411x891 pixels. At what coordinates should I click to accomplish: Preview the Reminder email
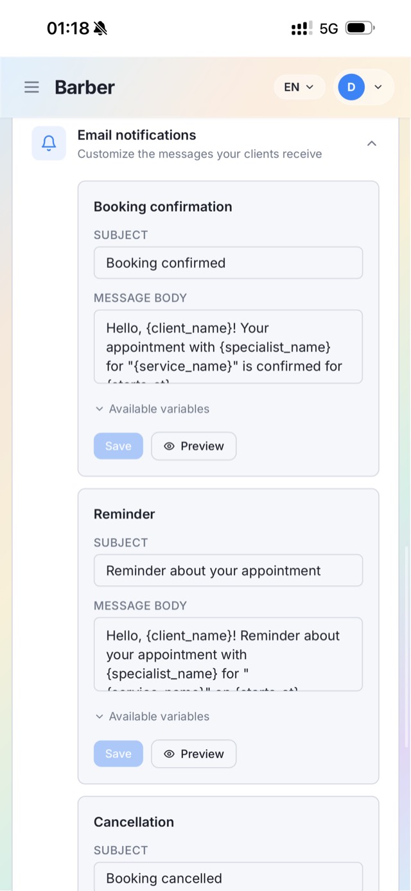click(x=193, y=754)
